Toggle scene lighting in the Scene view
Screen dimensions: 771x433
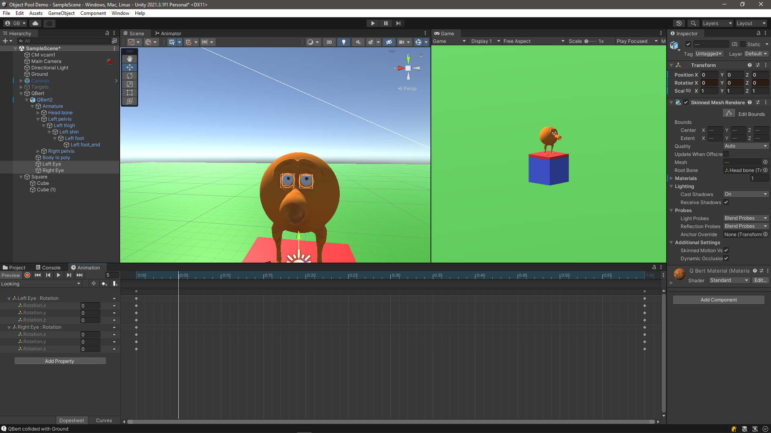(344, 42)
